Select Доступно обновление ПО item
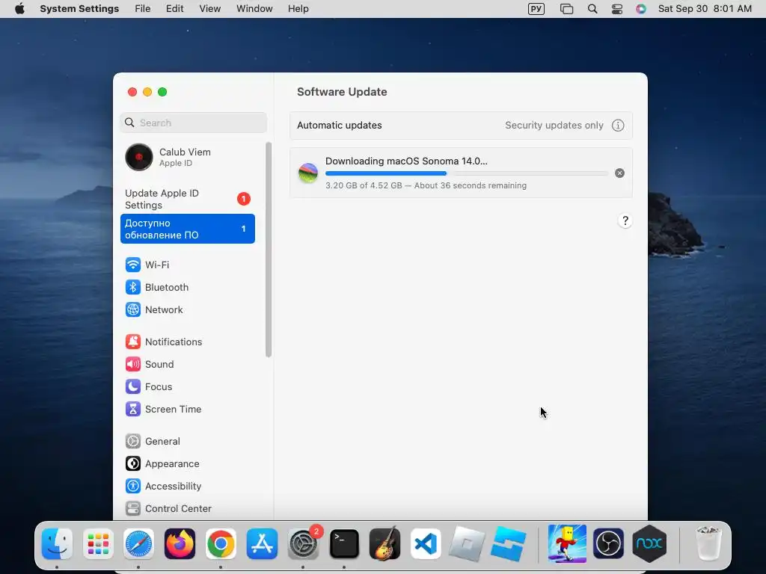 click(x=188, y=229)
